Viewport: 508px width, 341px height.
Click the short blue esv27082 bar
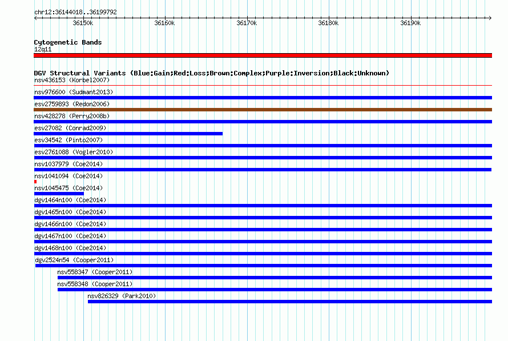point(128,134)
